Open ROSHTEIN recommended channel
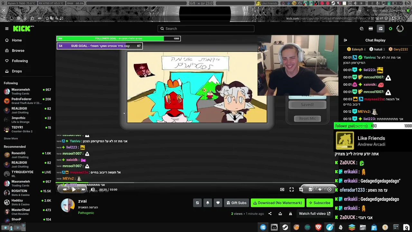 (27, 193)
